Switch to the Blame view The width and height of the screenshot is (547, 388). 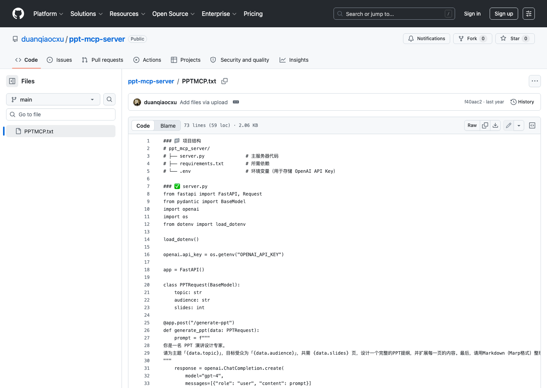168,125
